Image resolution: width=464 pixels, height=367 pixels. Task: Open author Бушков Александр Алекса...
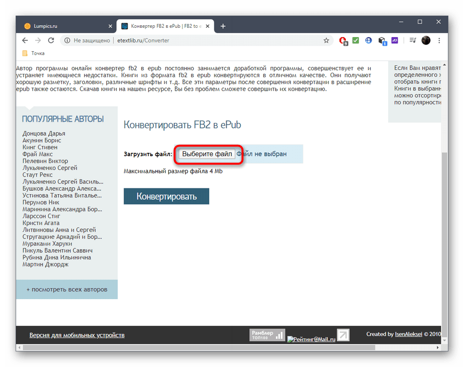coord(62,188)
